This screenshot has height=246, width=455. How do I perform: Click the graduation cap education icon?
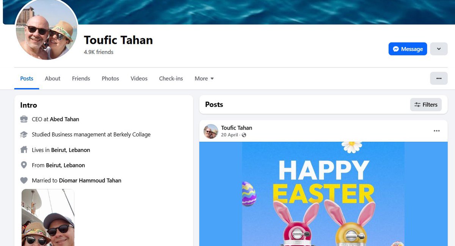(x=24, y=135)
